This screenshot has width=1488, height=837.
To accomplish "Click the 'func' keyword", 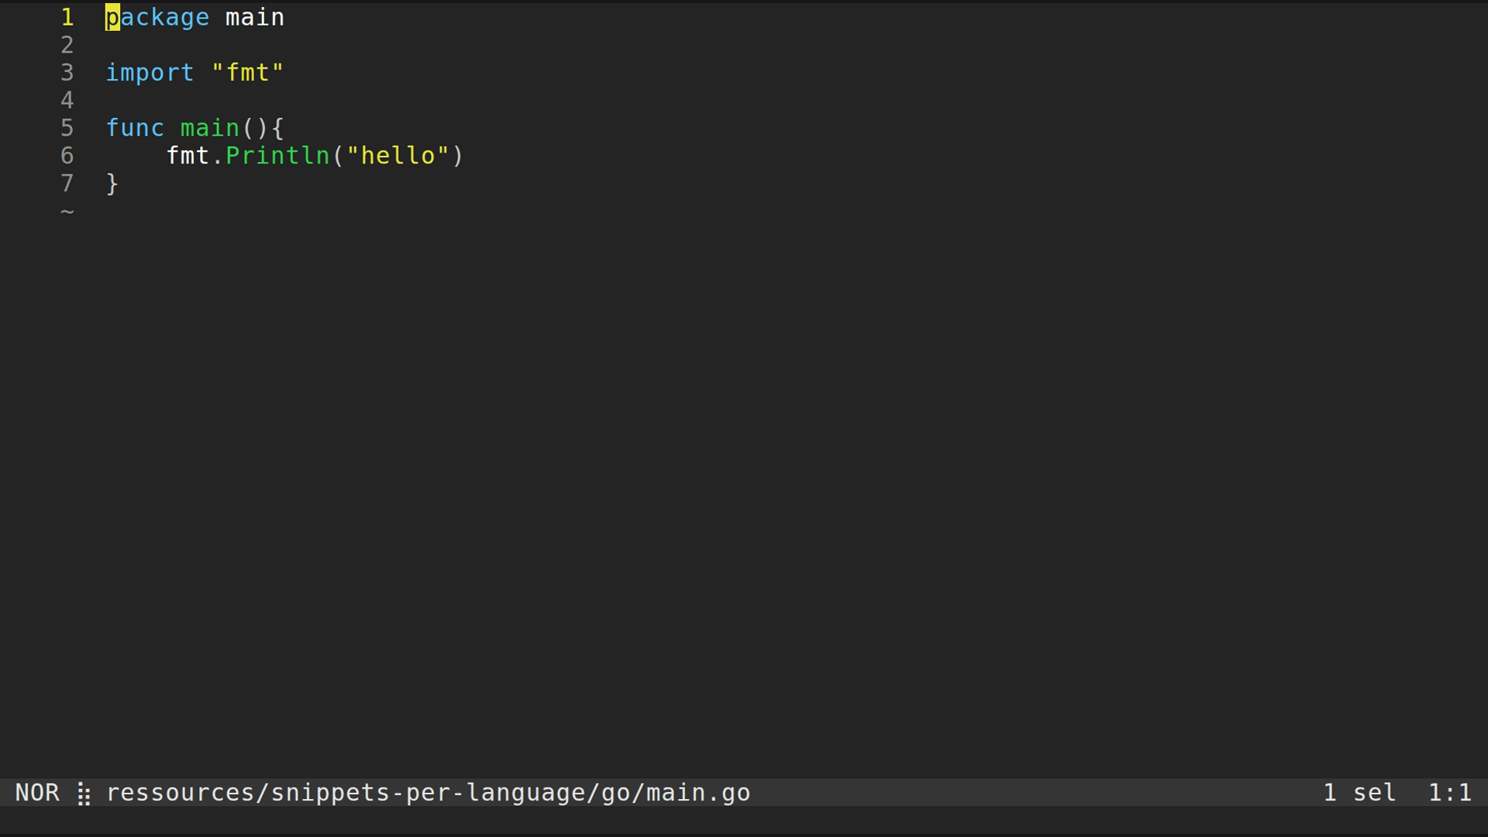I will point(135,128).
